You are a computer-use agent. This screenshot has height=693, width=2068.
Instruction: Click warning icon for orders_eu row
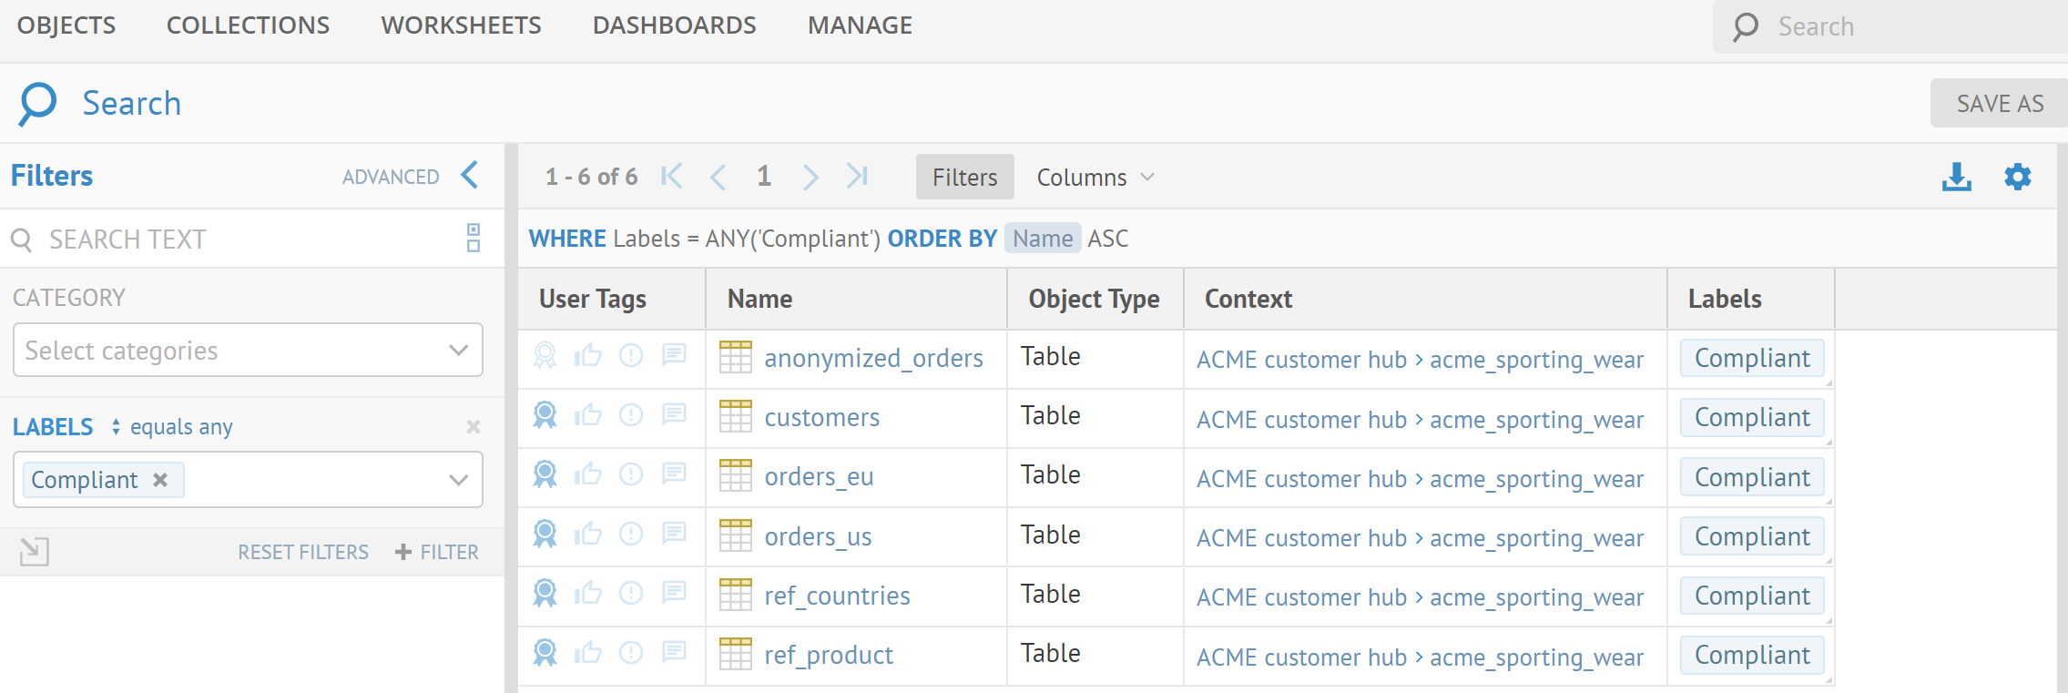(631, 474)
